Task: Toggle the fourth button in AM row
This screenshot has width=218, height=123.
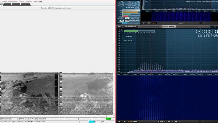Action: [138, 18]
